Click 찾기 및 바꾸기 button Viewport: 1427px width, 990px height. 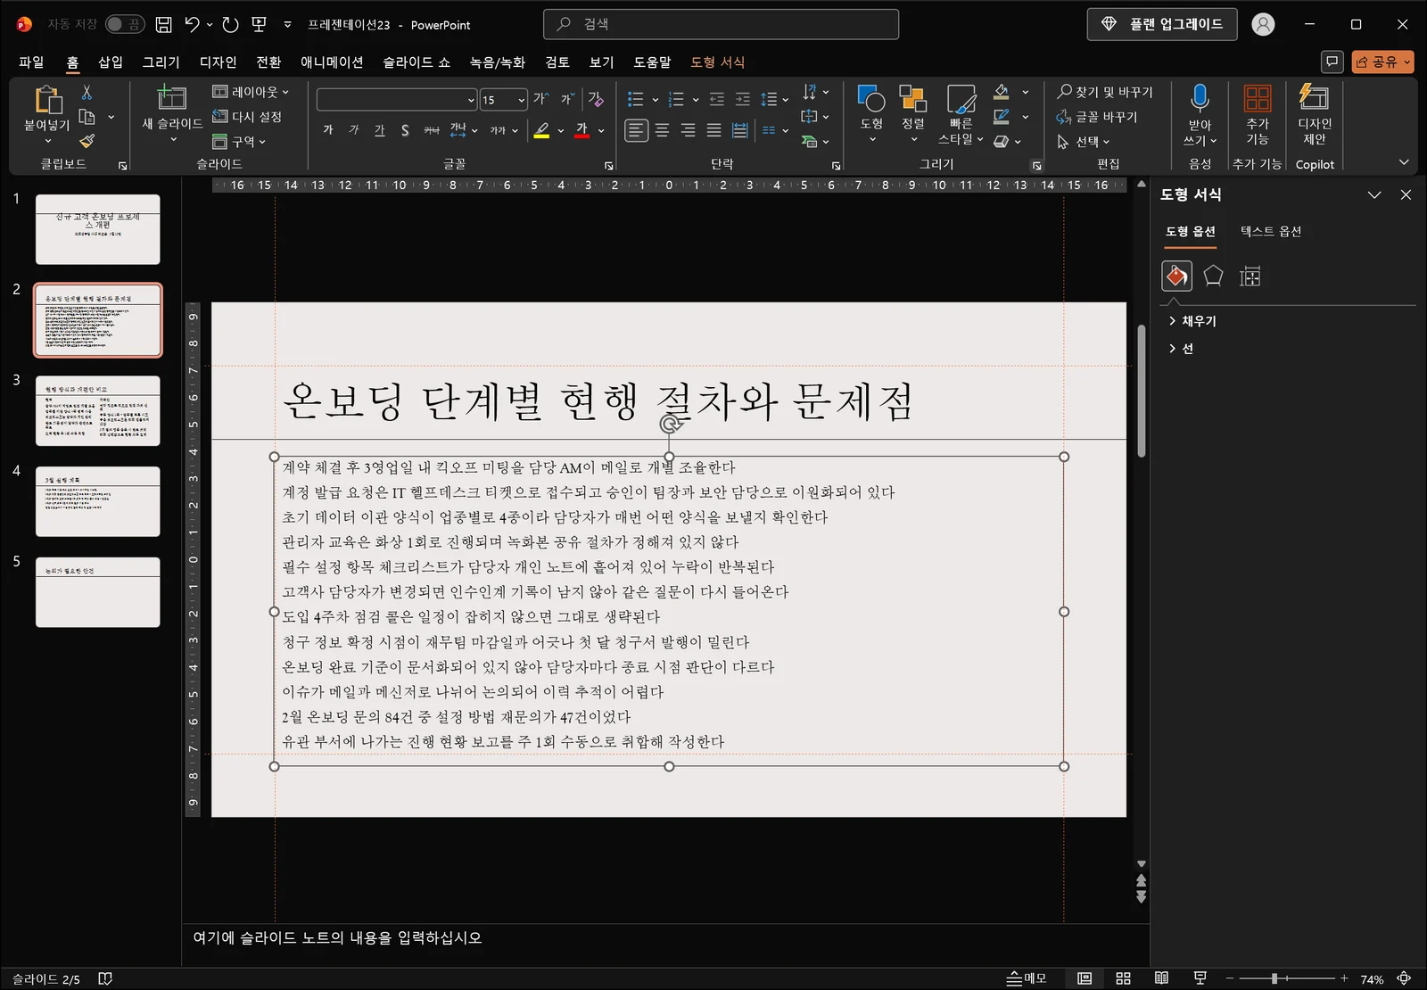coord(1105,92)
